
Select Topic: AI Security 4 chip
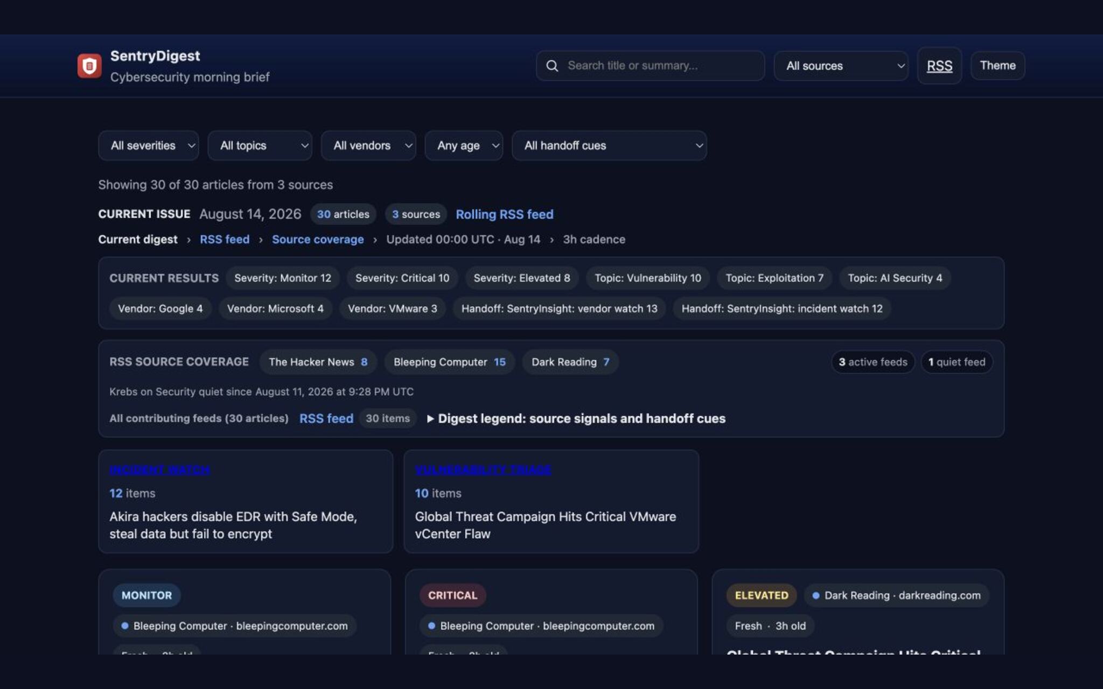click(x=895, y=278)
